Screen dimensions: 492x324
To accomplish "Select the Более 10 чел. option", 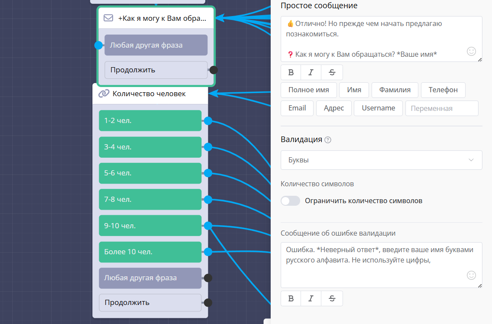I will tap(150, 252).
